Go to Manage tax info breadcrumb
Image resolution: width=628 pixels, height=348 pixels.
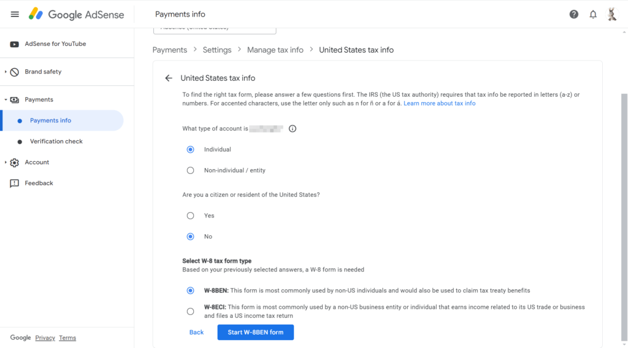pos(275,50)
